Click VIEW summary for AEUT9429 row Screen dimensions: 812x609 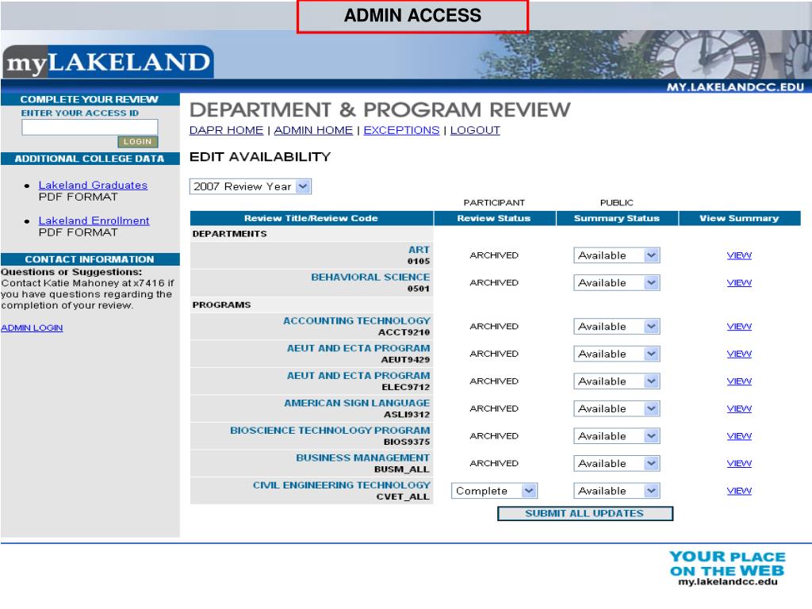739,354
